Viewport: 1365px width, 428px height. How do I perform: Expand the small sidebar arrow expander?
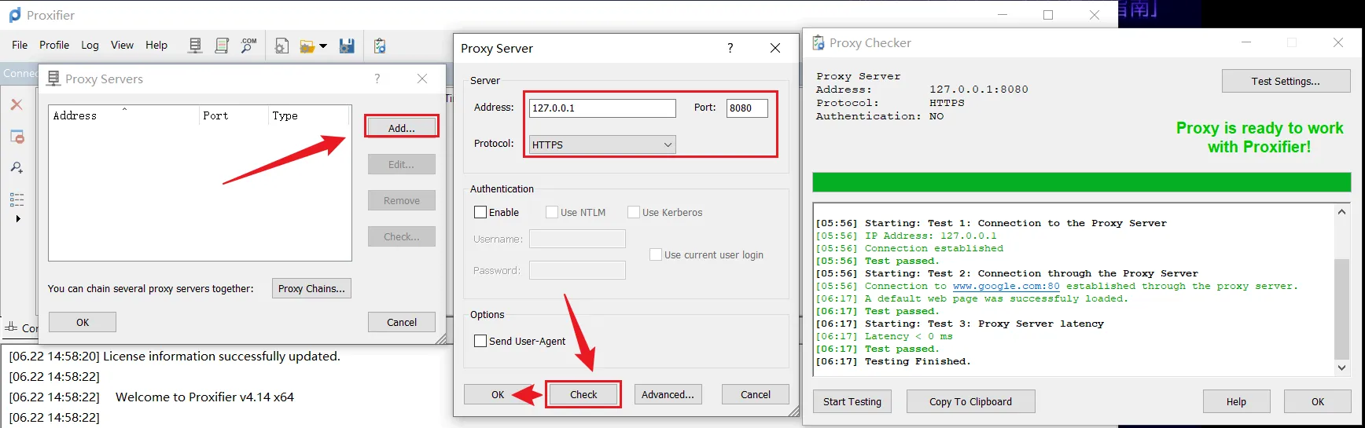point(17,218)
